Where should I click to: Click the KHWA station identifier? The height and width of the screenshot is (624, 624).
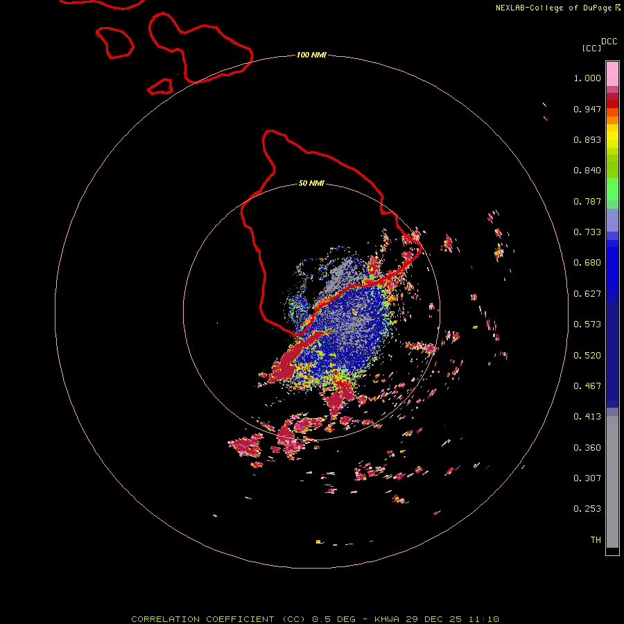(386, 619)
